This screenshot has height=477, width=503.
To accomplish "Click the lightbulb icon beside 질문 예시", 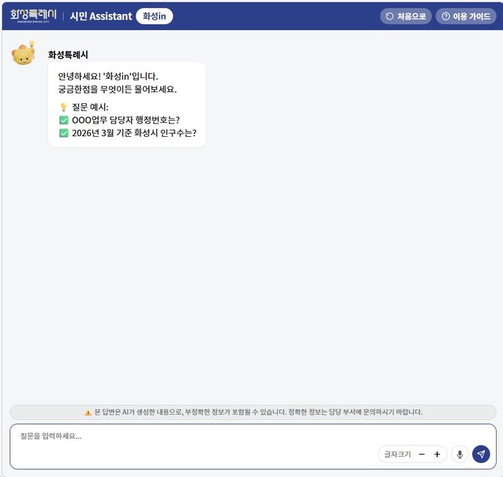I will 64,107.
